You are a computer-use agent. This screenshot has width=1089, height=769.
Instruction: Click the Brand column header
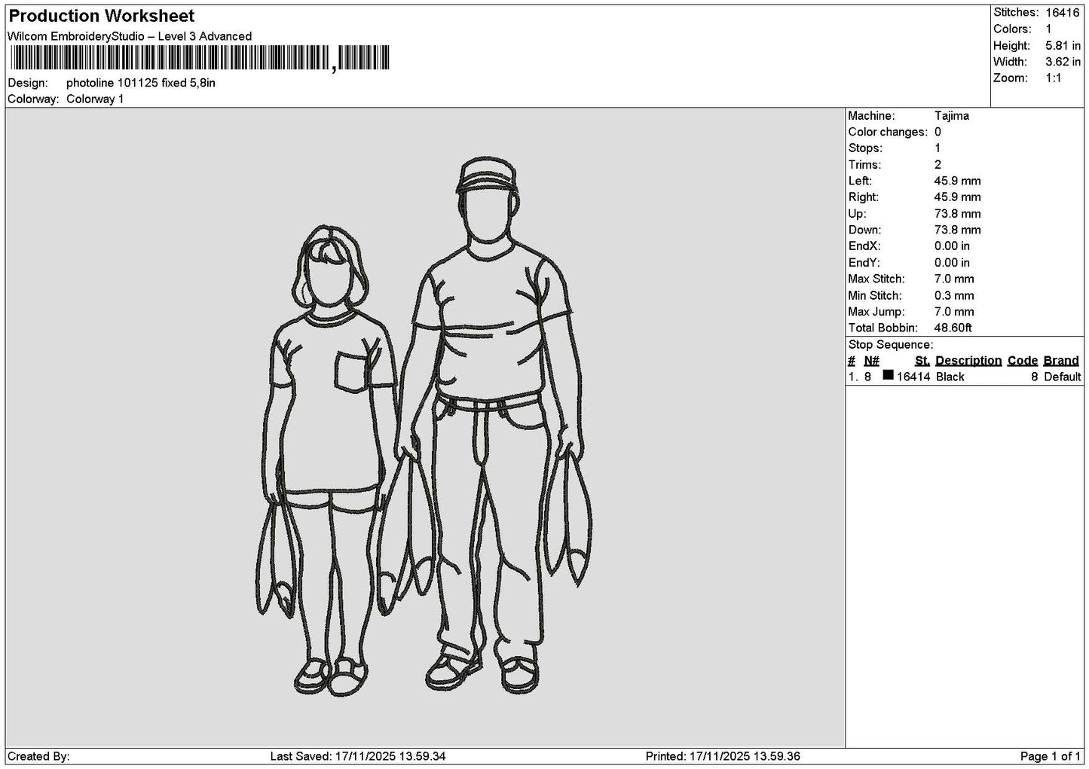[1062, 361]
